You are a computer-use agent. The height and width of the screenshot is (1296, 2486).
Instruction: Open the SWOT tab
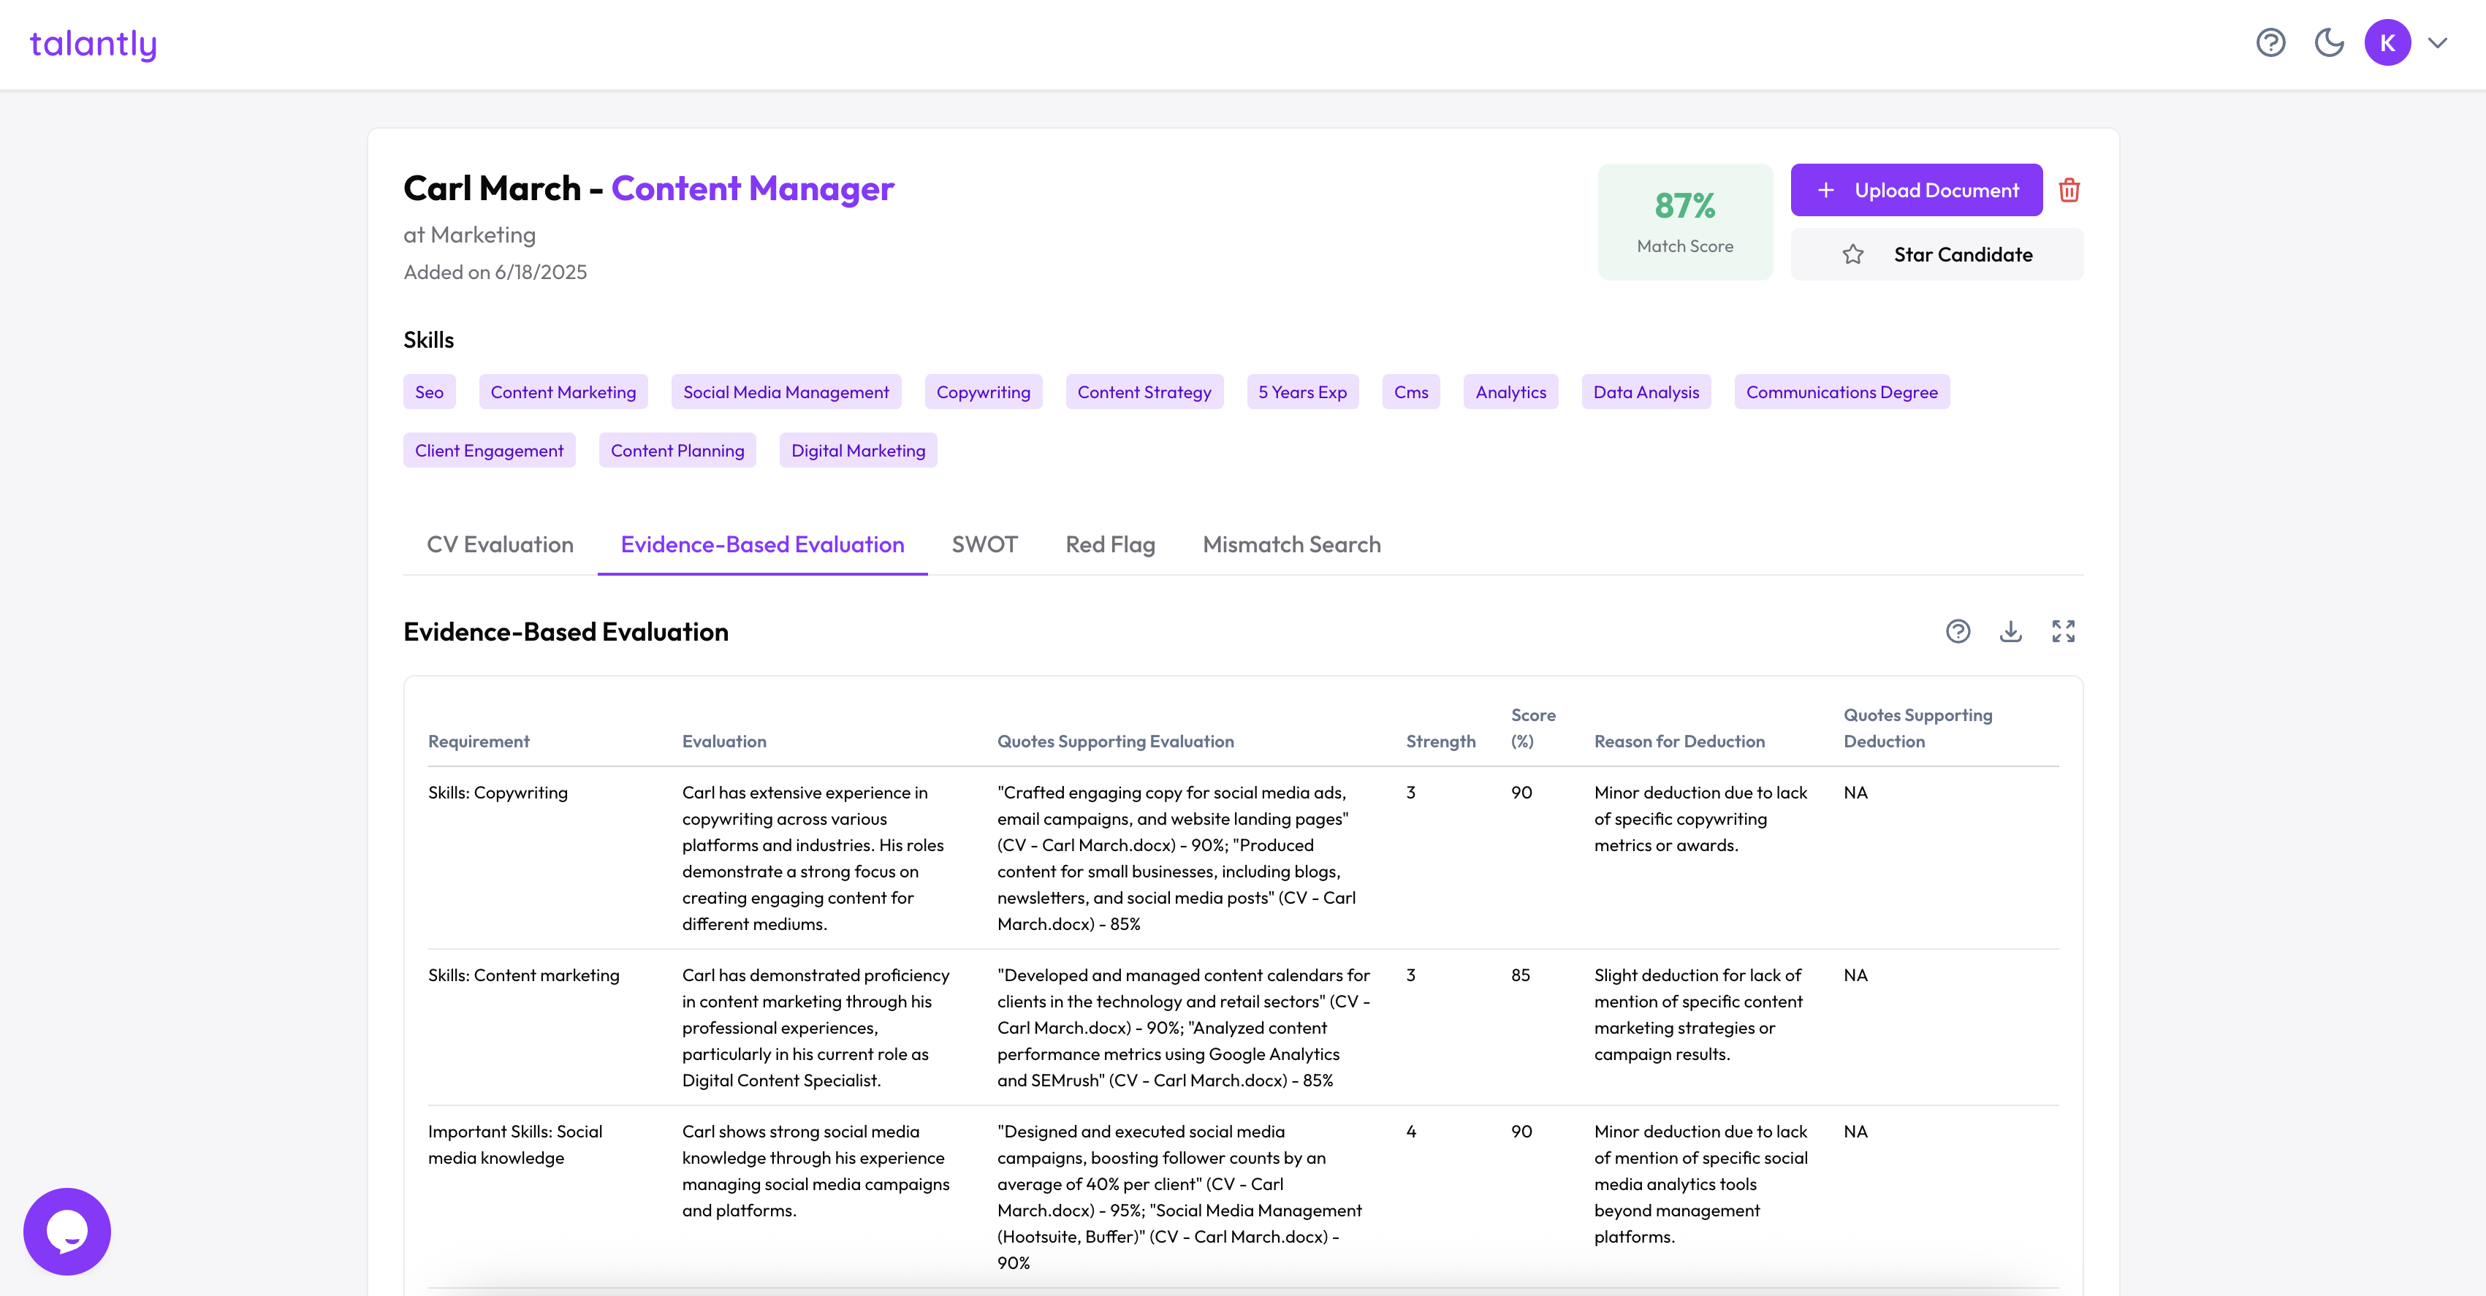pos(984,544)
